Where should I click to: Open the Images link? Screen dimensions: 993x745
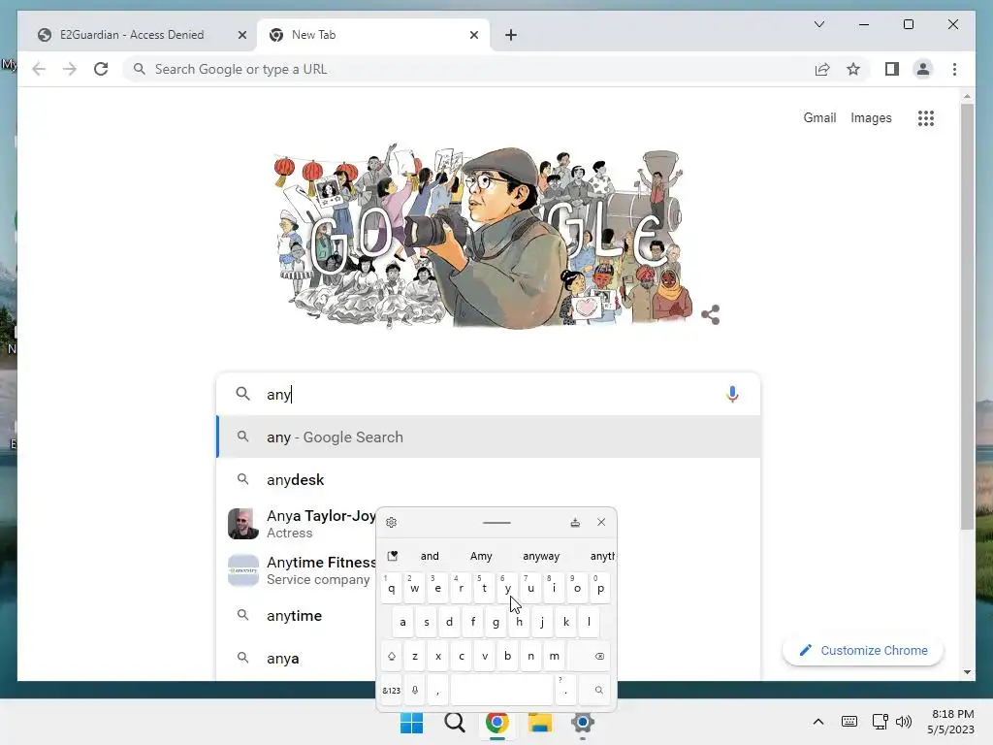coord(871,117)
